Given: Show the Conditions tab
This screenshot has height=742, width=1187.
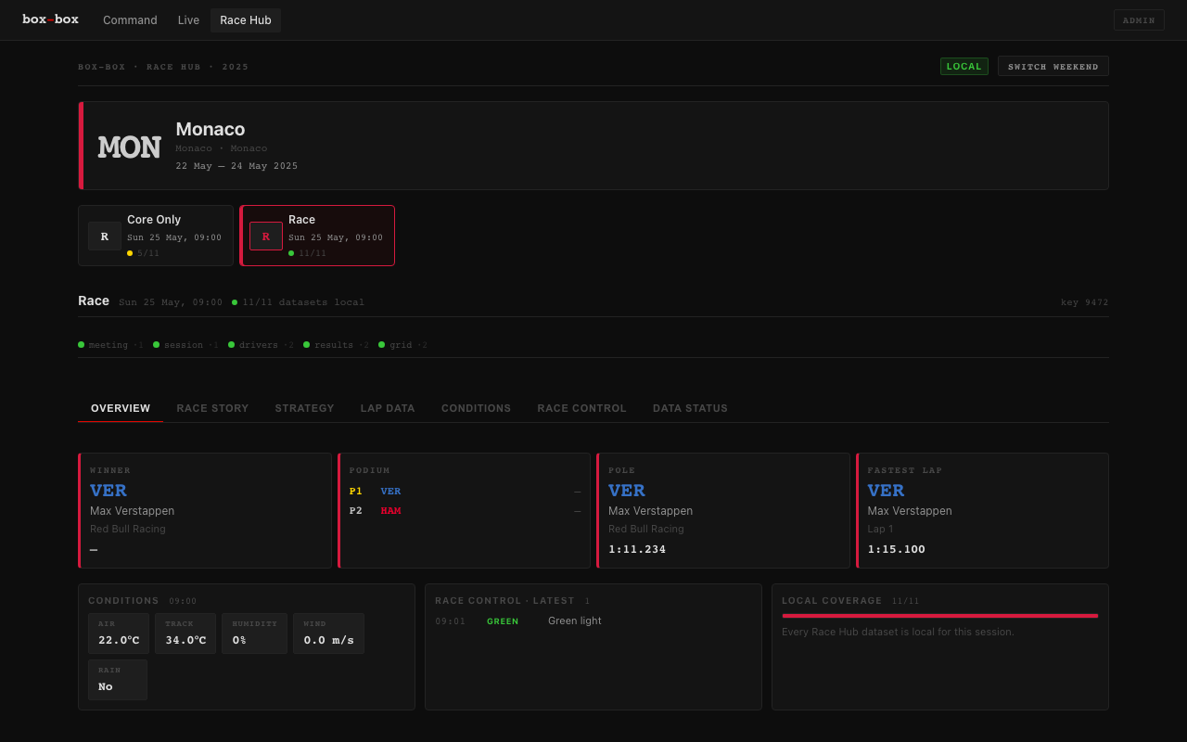Looking at the screenshot, I should pos(476,408).
